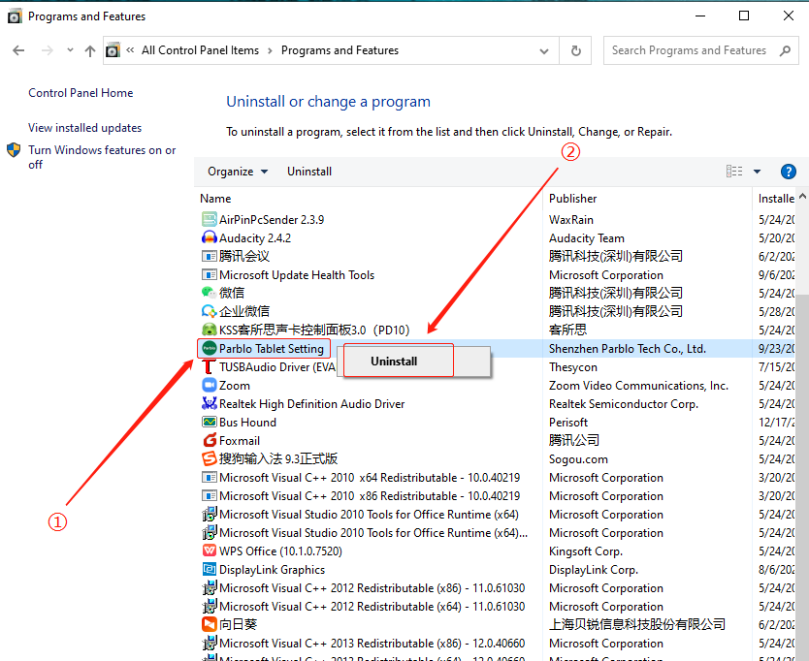Open View installed updates link

click(84, 128)
